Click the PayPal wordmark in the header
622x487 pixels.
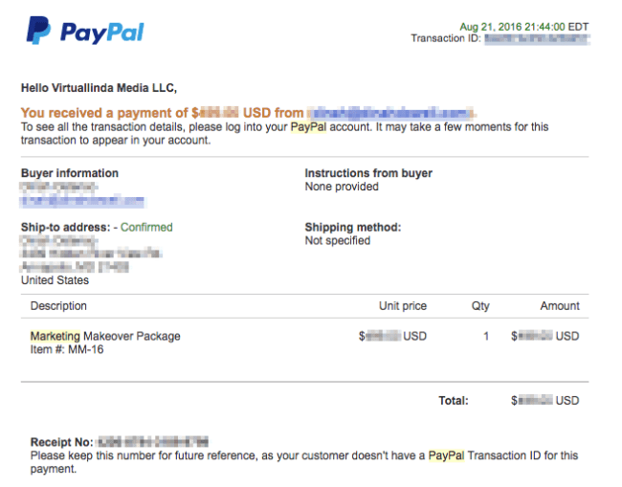[102, 33]
